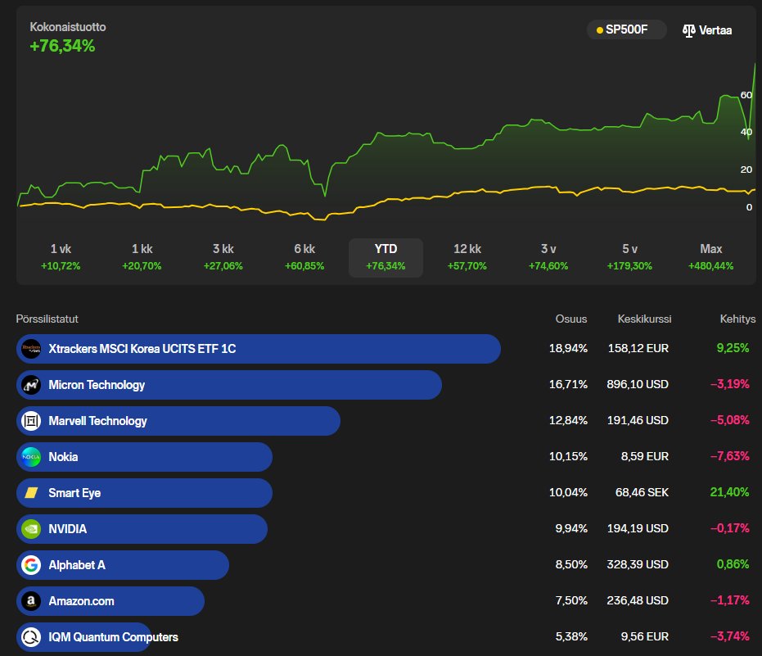The image size is (762, 656).
Task: Select the YTD period tab
Action: [386, 257]
